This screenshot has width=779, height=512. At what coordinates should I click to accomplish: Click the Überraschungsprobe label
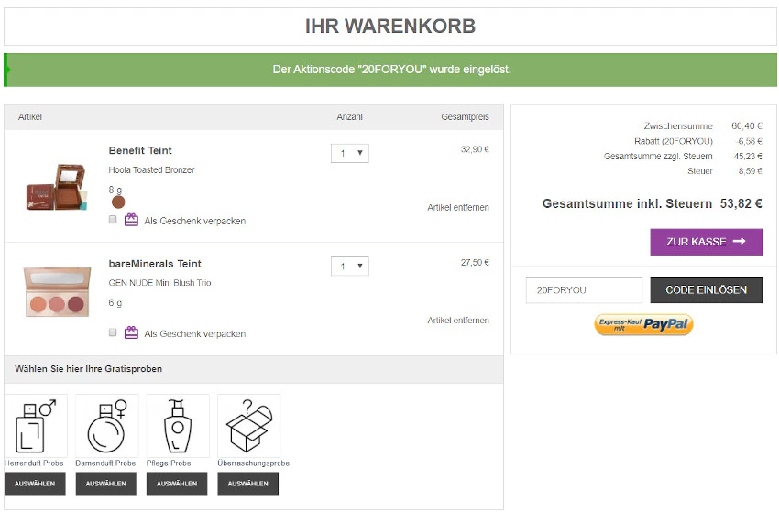(x=253, y=463)
